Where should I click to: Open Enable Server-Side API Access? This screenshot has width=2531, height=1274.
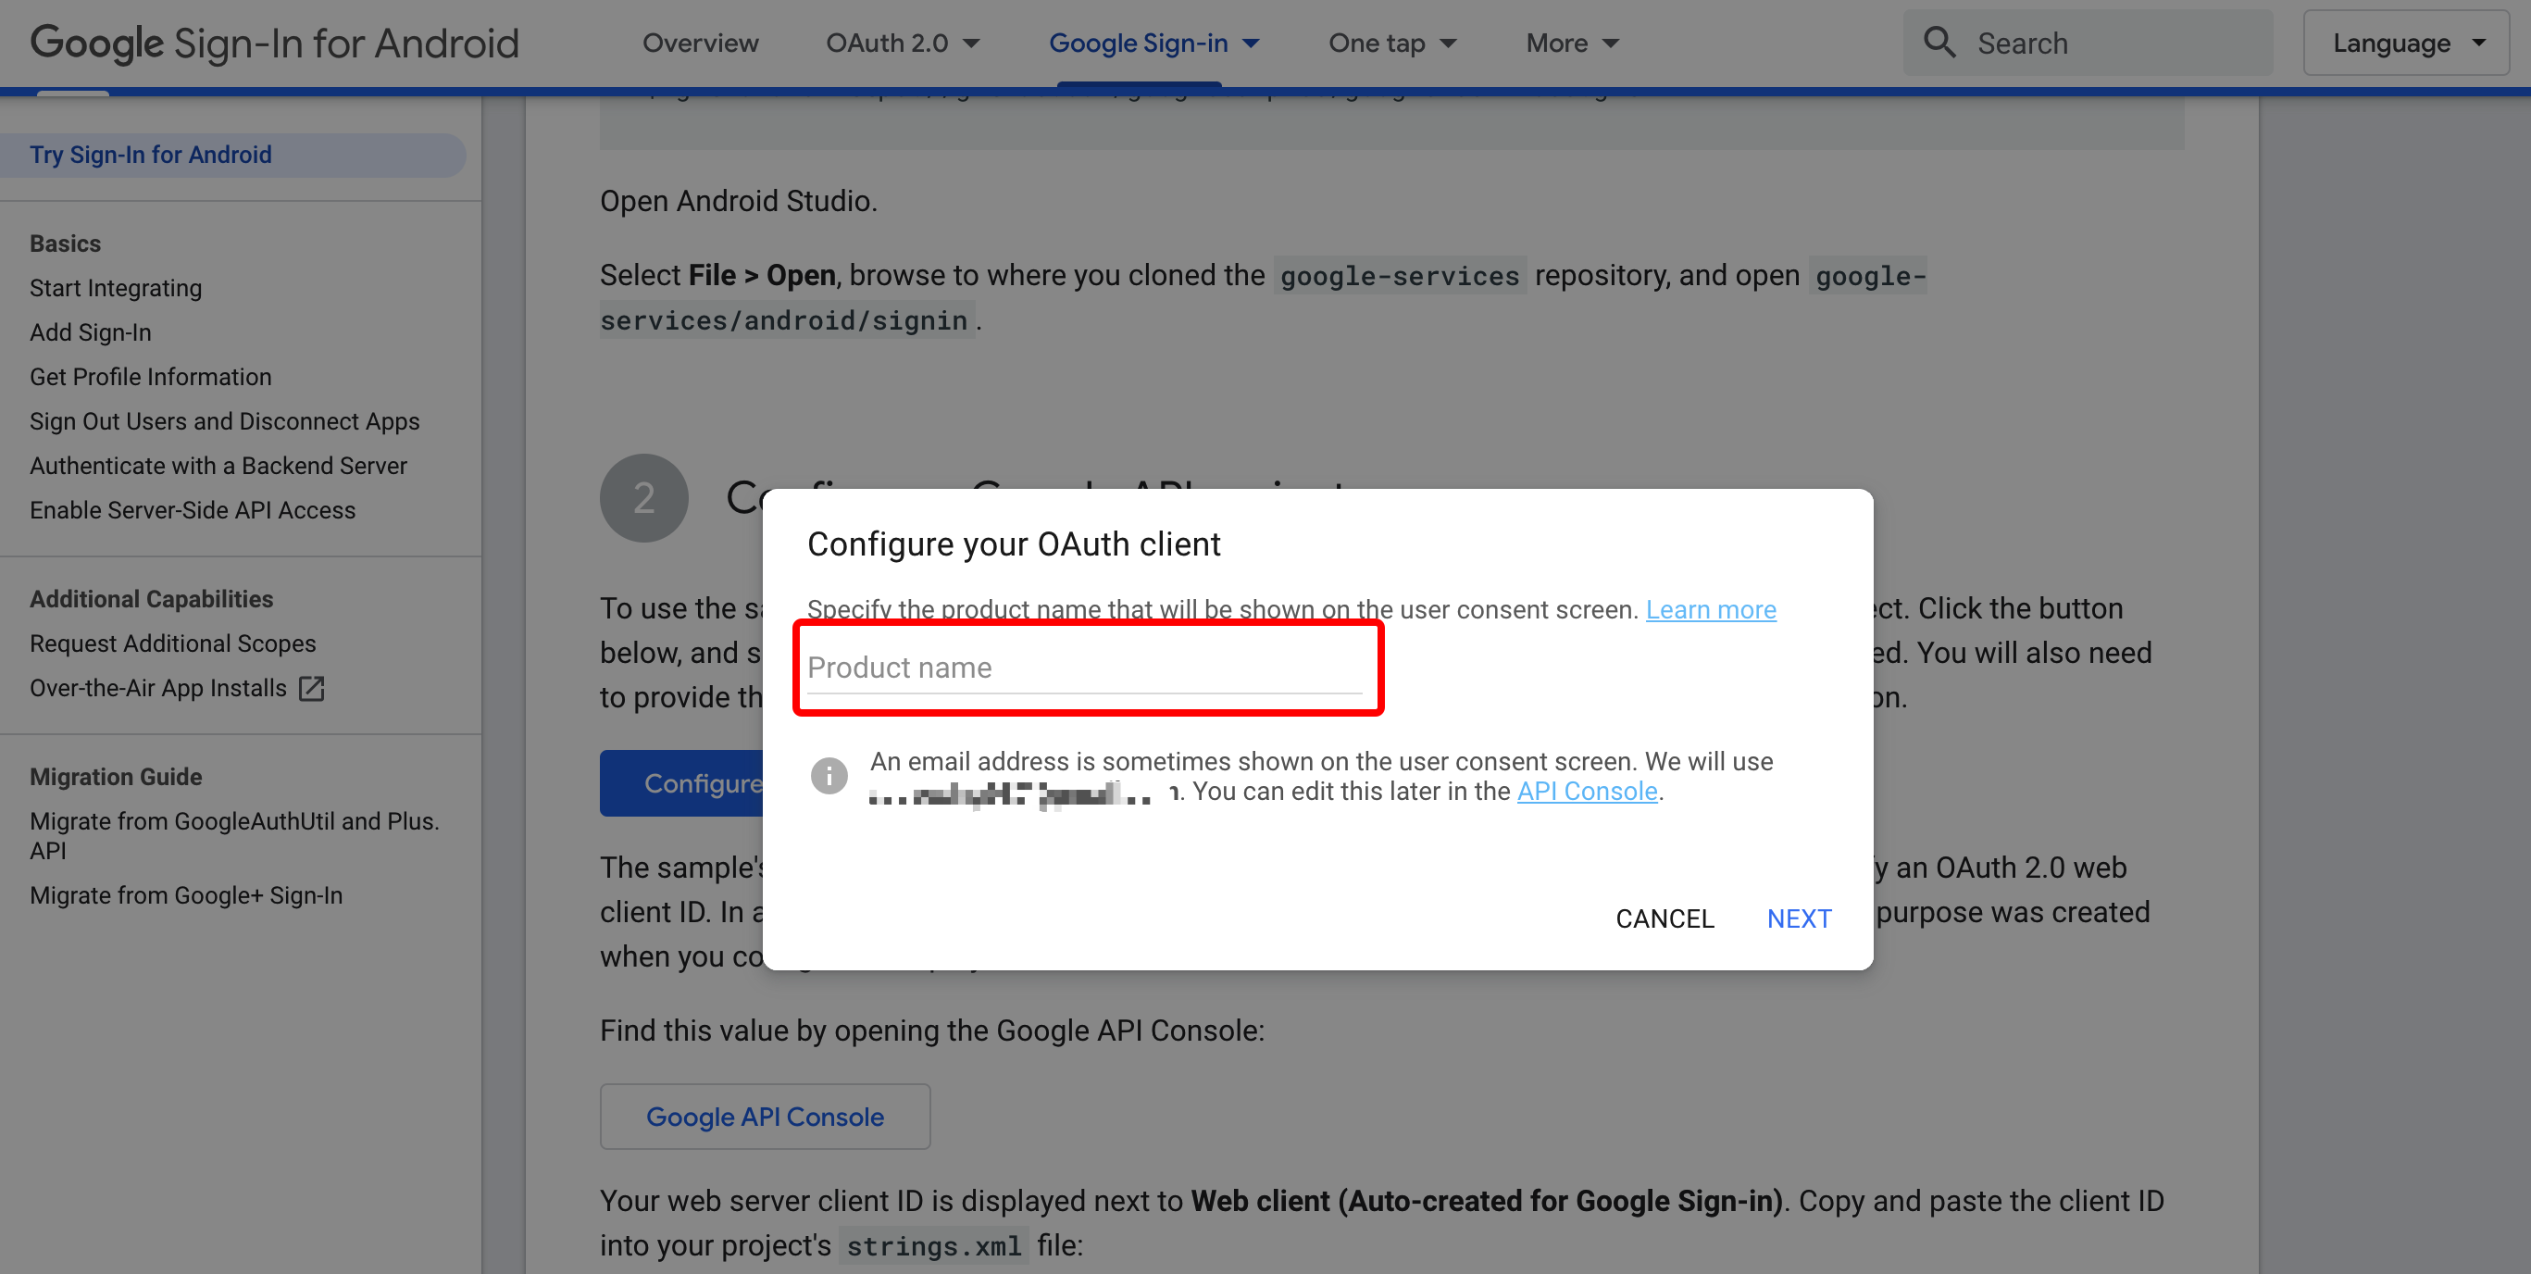193,510
